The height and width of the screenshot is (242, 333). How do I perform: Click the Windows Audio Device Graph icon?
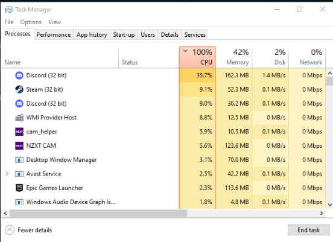pos(19,202)
